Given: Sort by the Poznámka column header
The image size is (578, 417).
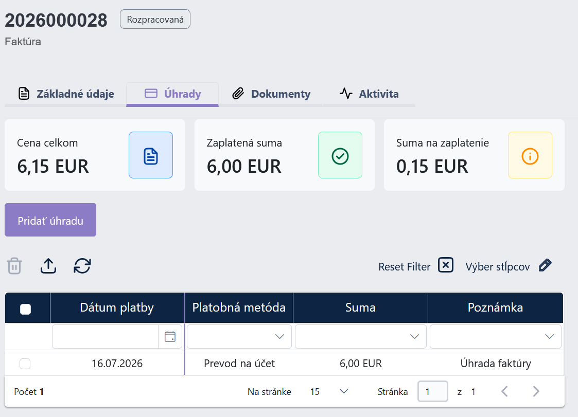Looking at the screenshot, I should [496, 307].
